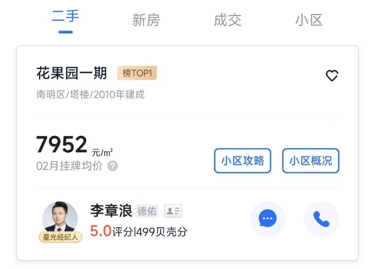Viewport: 374px width, 269px height.
Task: Open the 小区概况 button
Action: coord(310,160)
